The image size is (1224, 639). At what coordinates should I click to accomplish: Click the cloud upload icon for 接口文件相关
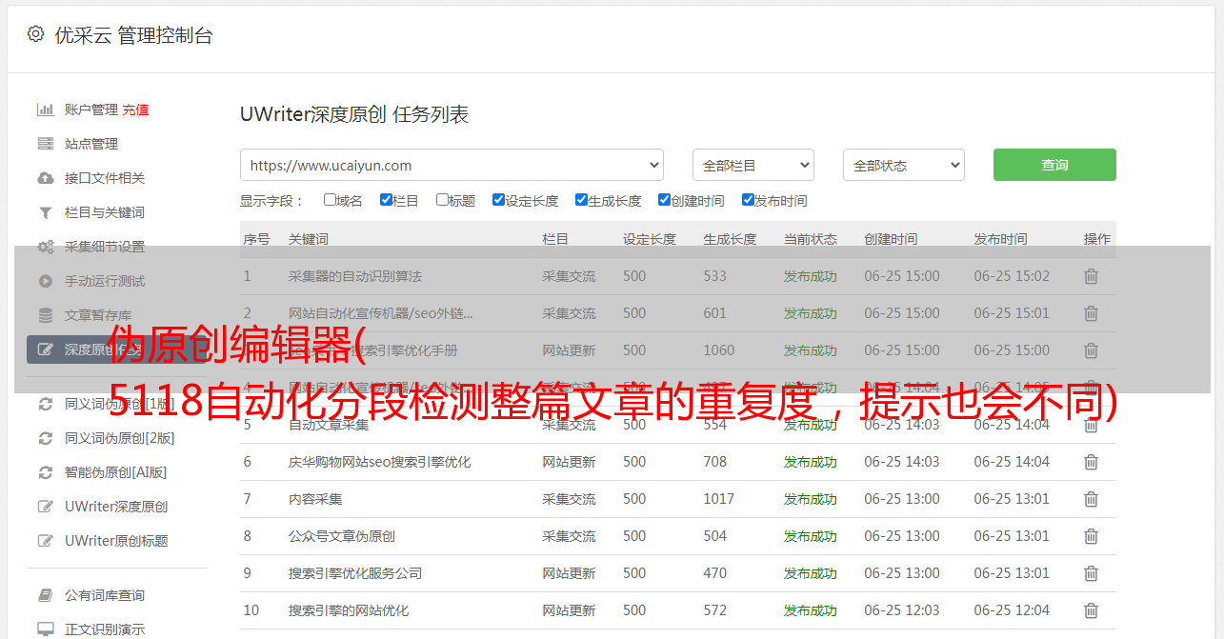tap(45, 178)
